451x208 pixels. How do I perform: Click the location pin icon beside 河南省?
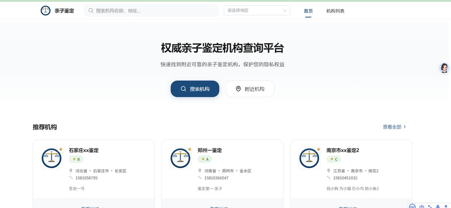pyautogui.click(x=200, y=171)
